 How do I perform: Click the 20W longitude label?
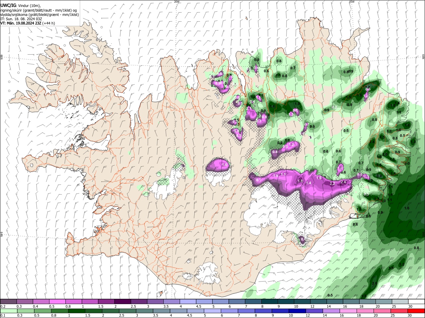[177, 2]
